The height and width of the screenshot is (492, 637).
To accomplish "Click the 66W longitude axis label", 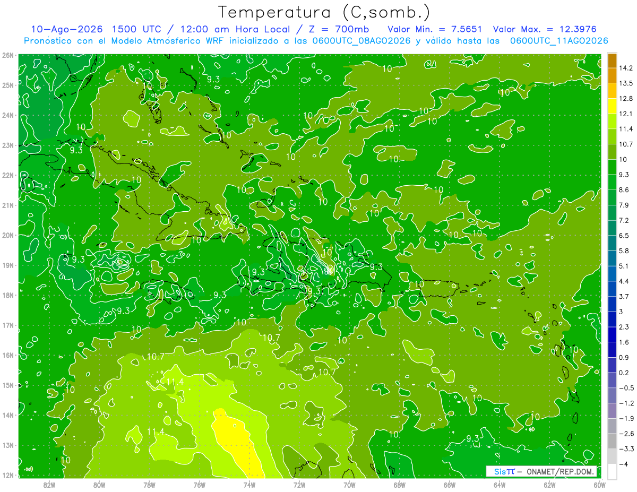I will point(450,484).
